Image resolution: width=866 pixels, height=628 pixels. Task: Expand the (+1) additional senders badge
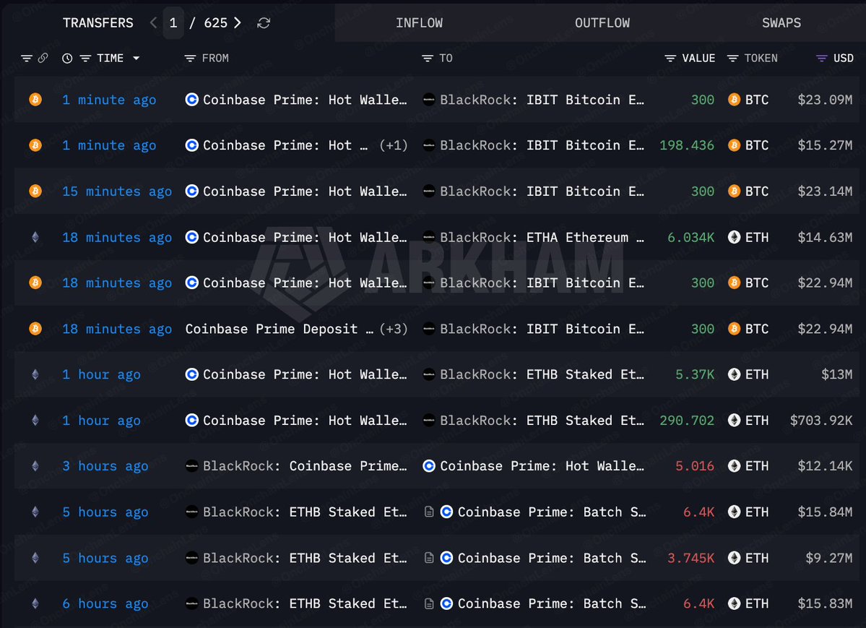click(x=394, y=145)
